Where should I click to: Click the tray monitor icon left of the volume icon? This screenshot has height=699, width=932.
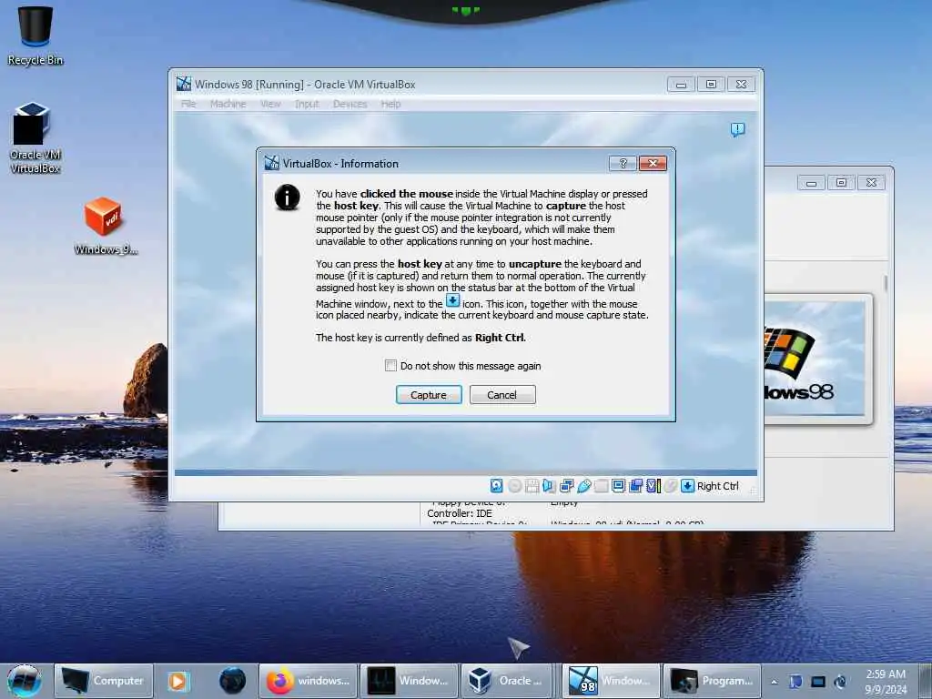pyautogui.click(x=818, y=682)
